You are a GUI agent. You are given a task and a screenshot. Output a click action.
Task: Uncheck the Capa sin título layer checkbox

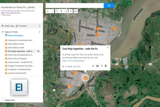(3, 32)
